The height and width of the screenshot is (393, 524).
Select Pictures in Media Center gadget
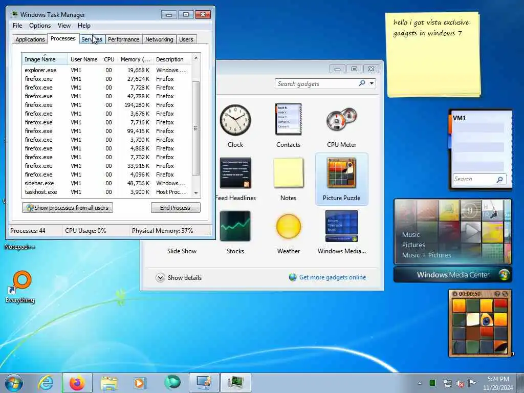tap(413, 245)
